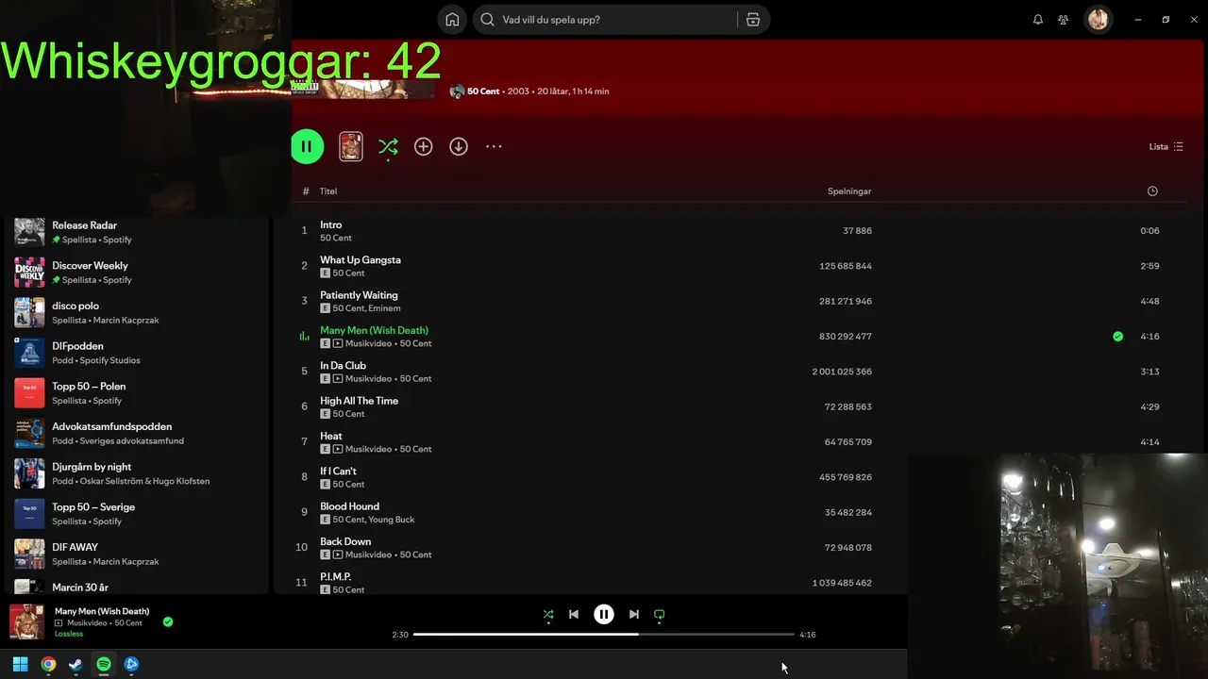
Task: Open Advokatsamfundspodden podcast
Action: click(139, 433)
